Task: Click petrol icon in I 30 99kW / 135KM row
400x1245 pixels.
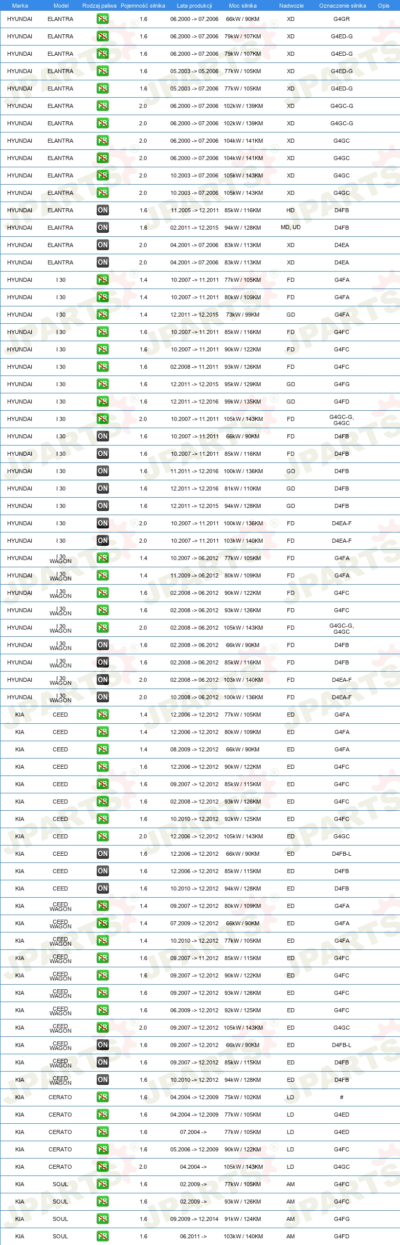Action: (x=102, y=402)
